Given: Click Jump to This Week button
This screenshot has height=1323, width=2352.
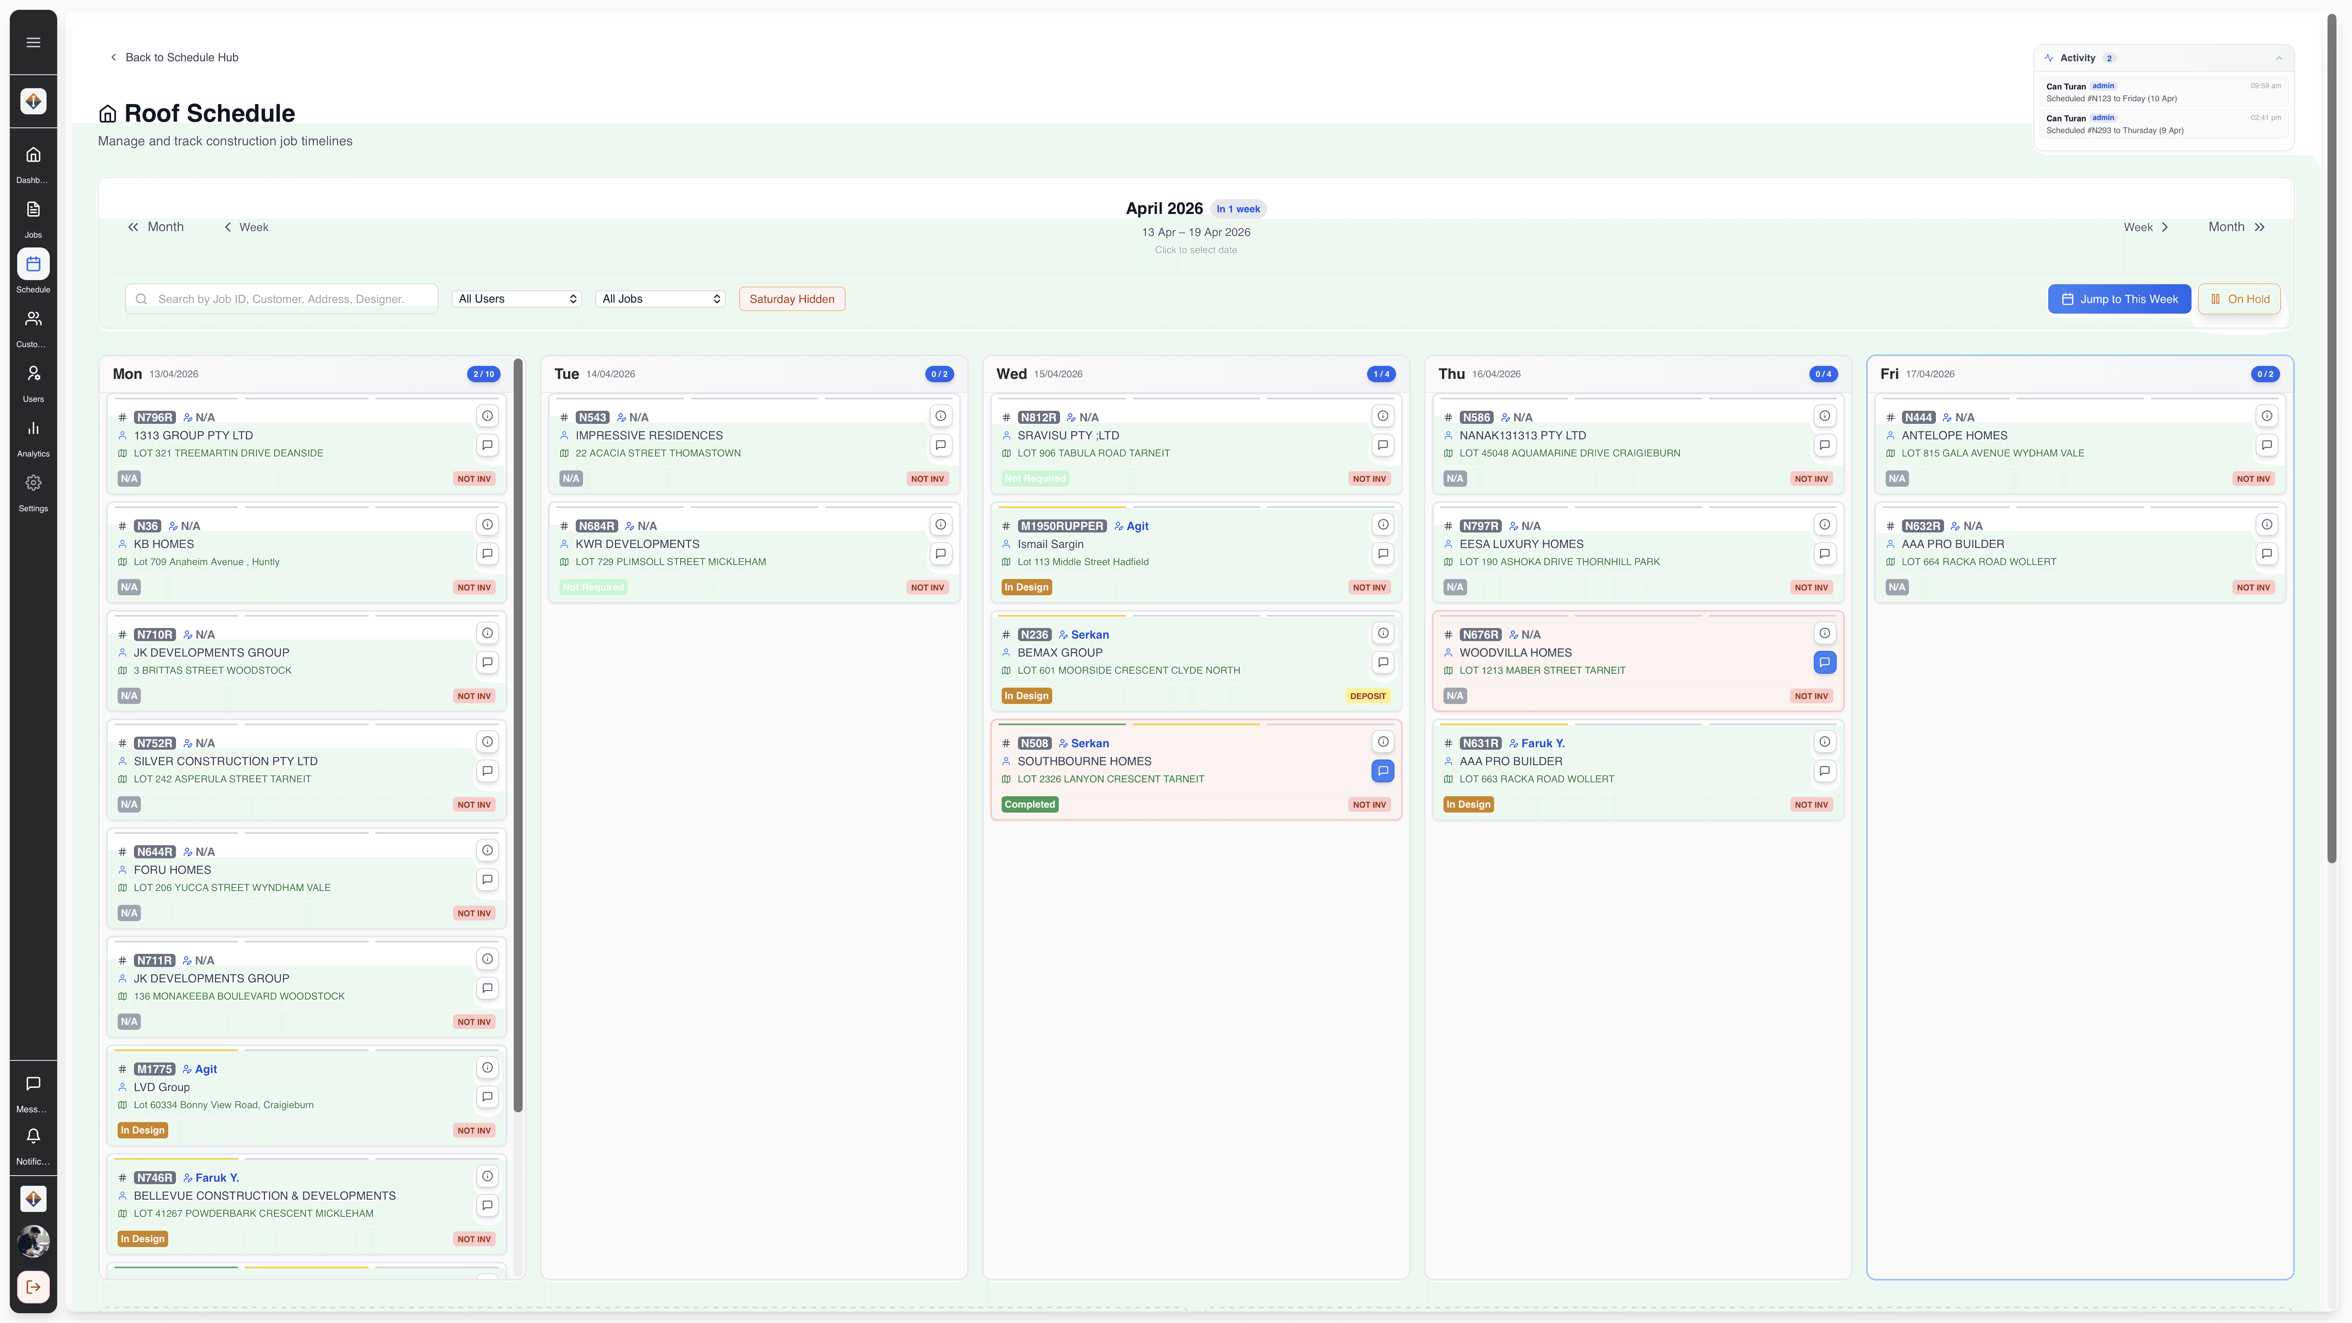Looking at the screenshot, I should coord(2118,298).
